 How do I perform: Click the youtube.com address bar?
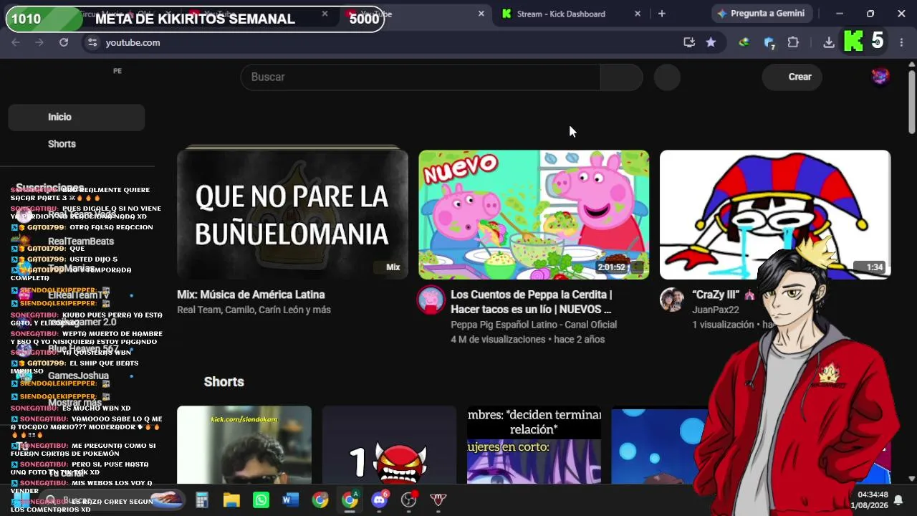click(x=387, y=42)
